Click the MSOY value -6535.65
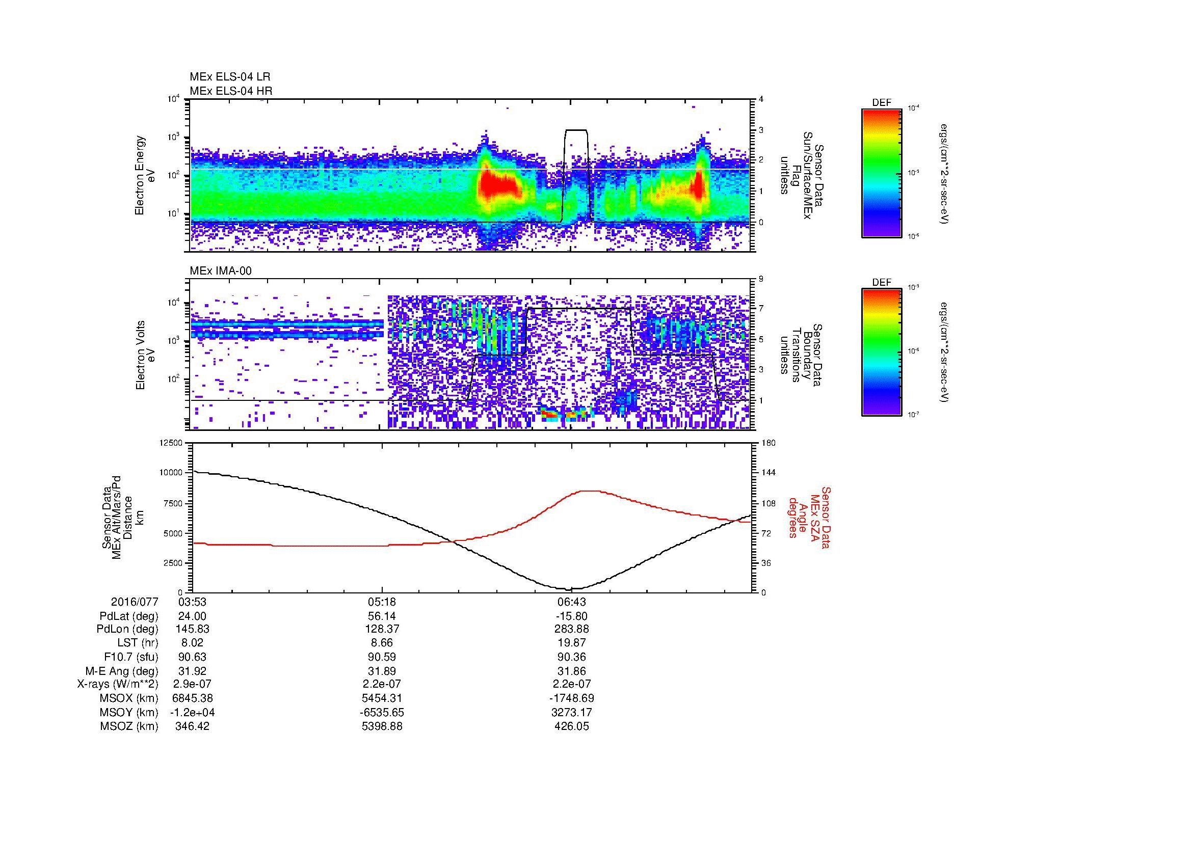1192x842 pixels. pyautogui.click(x=382, y=712)
